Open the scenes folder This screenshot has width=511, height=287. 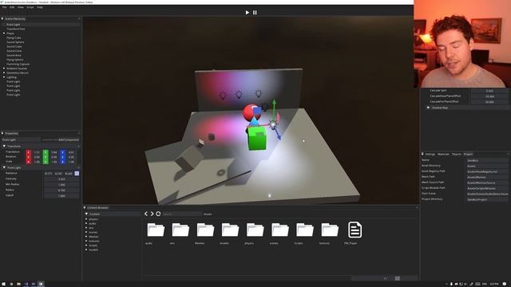[x=279, y=230]
